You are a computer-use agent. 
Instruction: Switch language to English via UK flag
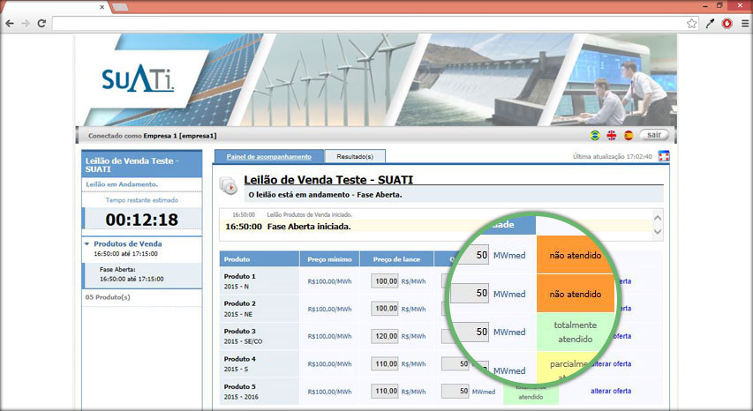pyautogui.click(x=612, y=135)
